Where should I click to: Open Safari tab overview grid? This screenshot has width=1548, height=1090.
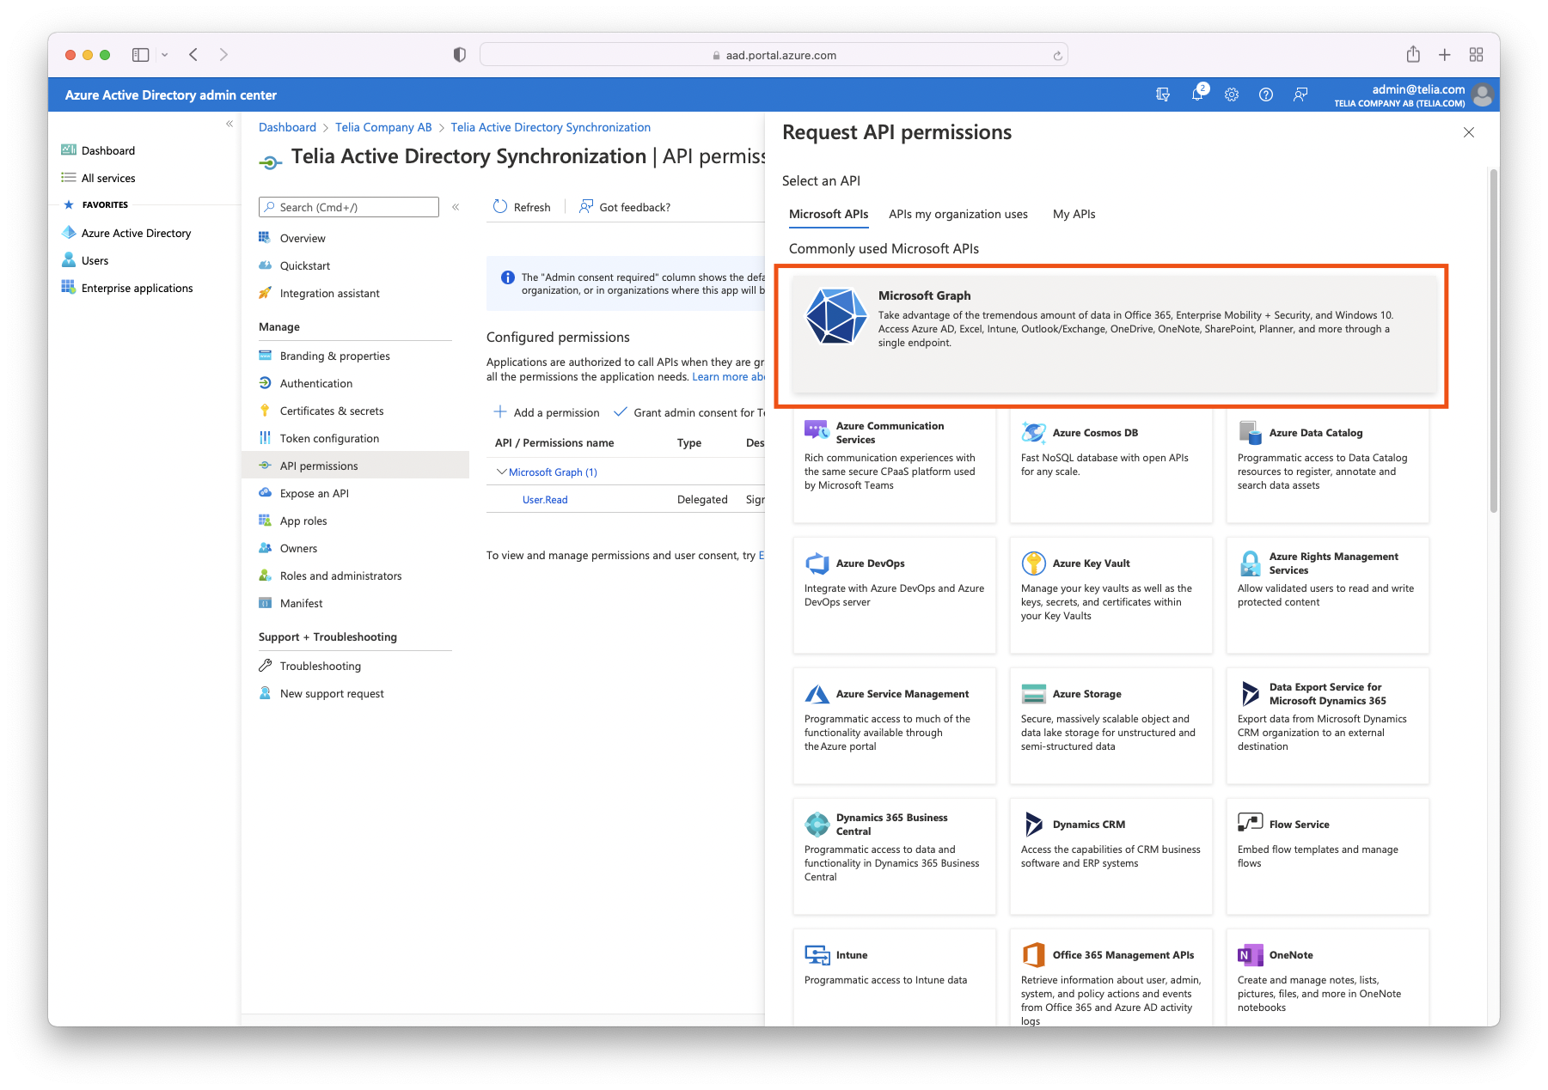[x=1476, y=54]
